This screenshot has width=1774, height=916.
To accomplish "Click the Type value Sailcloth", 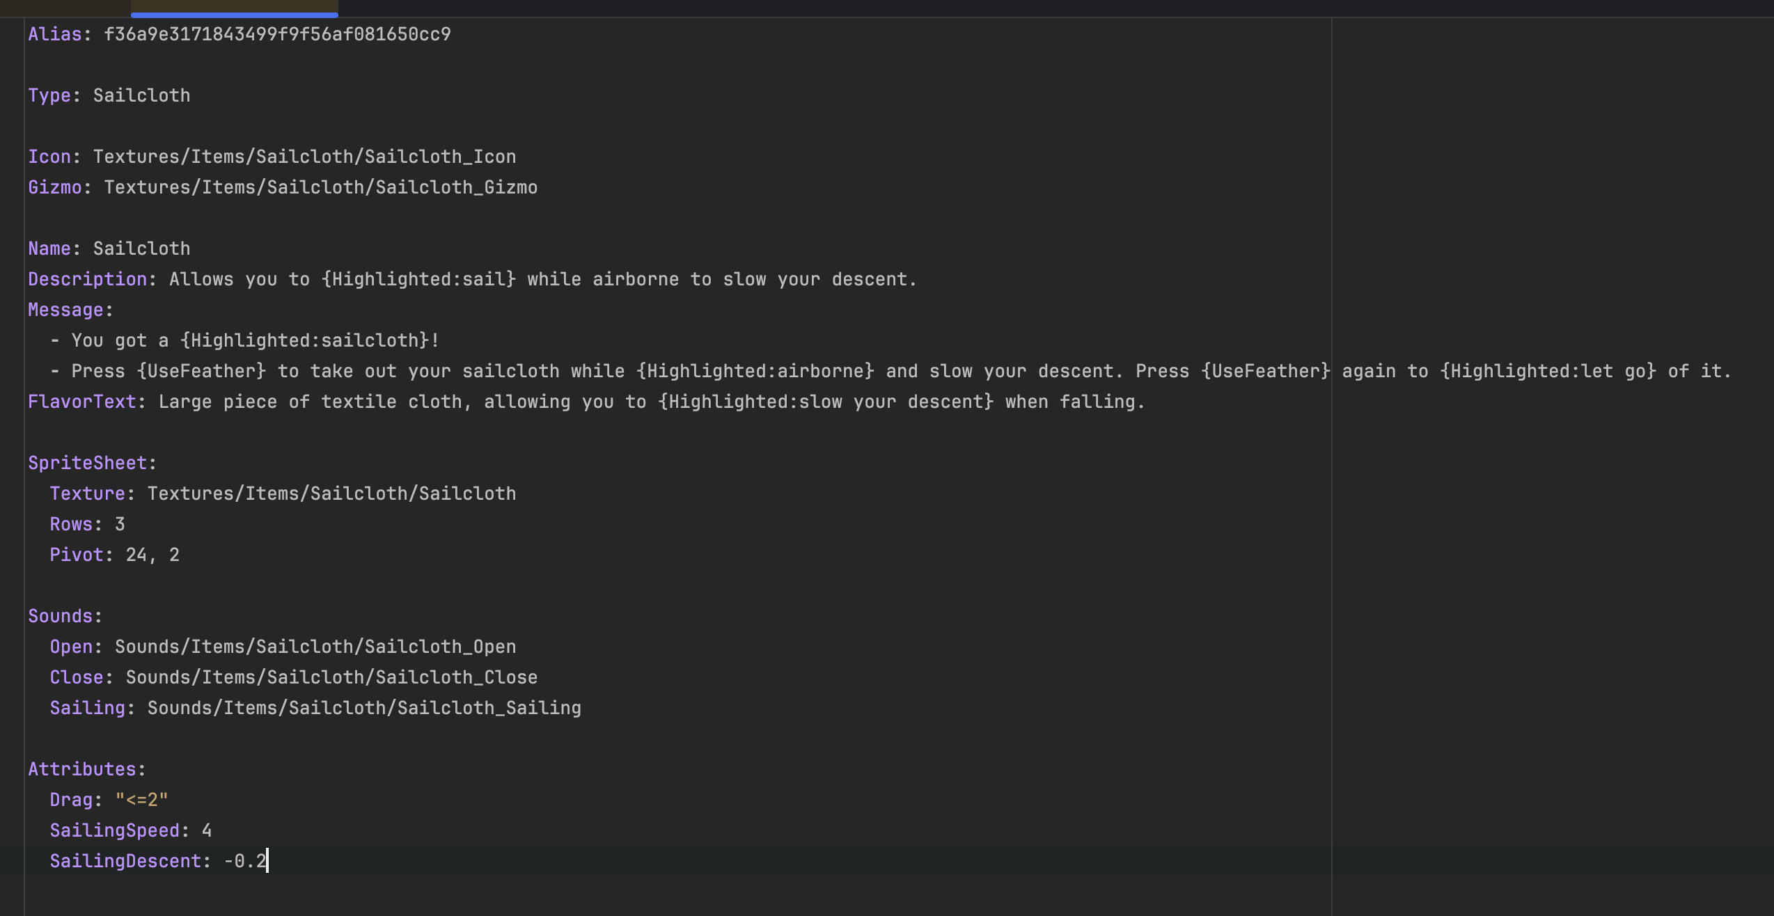I will [141, 95].
